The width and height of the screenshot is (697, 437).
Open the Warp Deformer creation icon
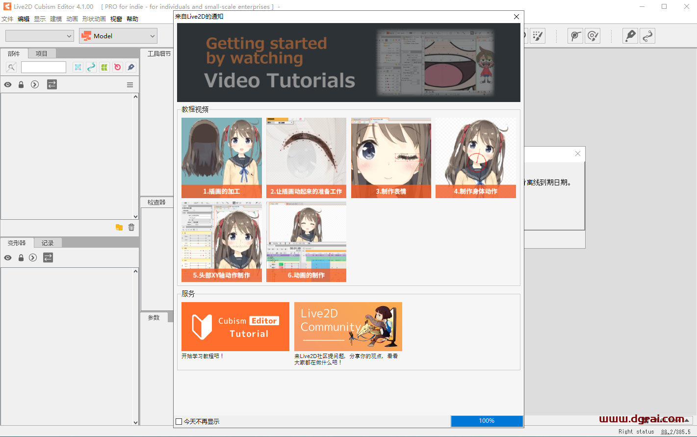[104, 67]
